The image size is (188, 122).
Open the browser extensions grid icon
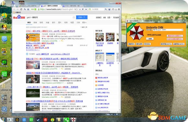(110, 9)
